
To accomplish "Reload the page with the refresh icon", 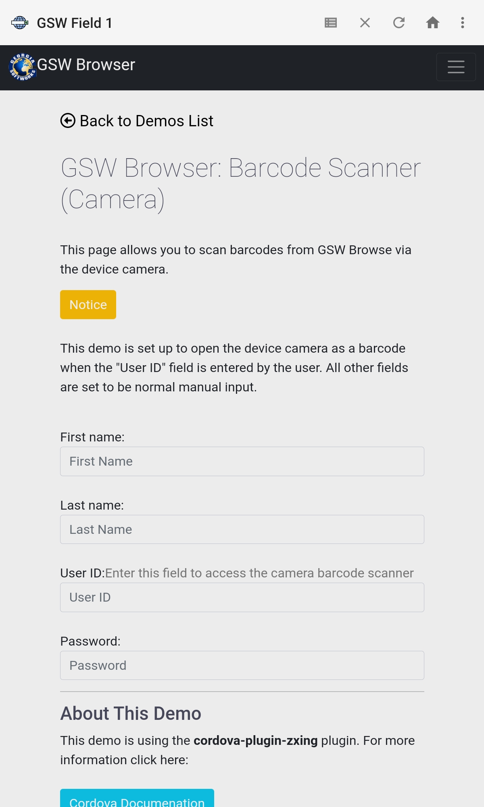I will click(x=399, y=23).
